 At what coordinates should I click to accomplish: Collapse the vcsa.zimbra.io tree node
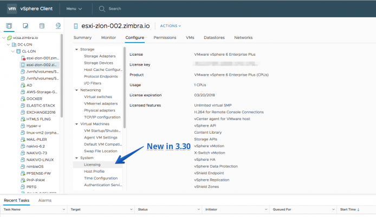[4, 38]
